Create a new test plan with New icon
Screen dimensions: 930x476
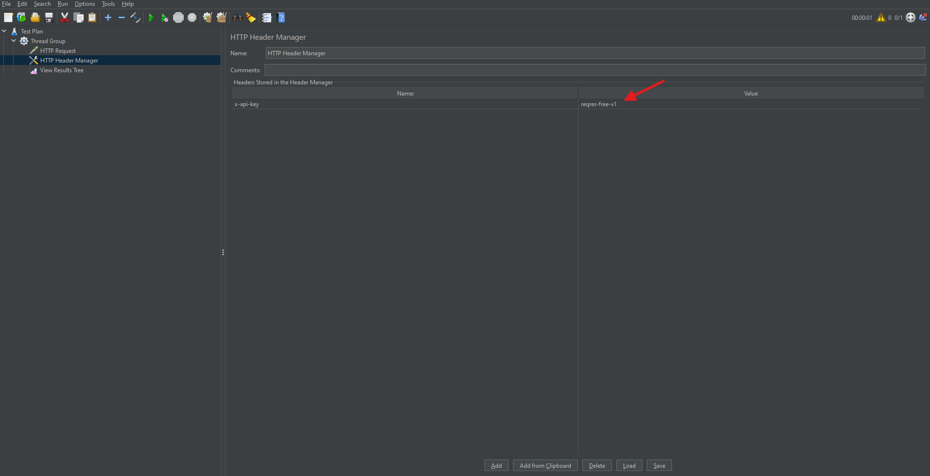point(8,17)
